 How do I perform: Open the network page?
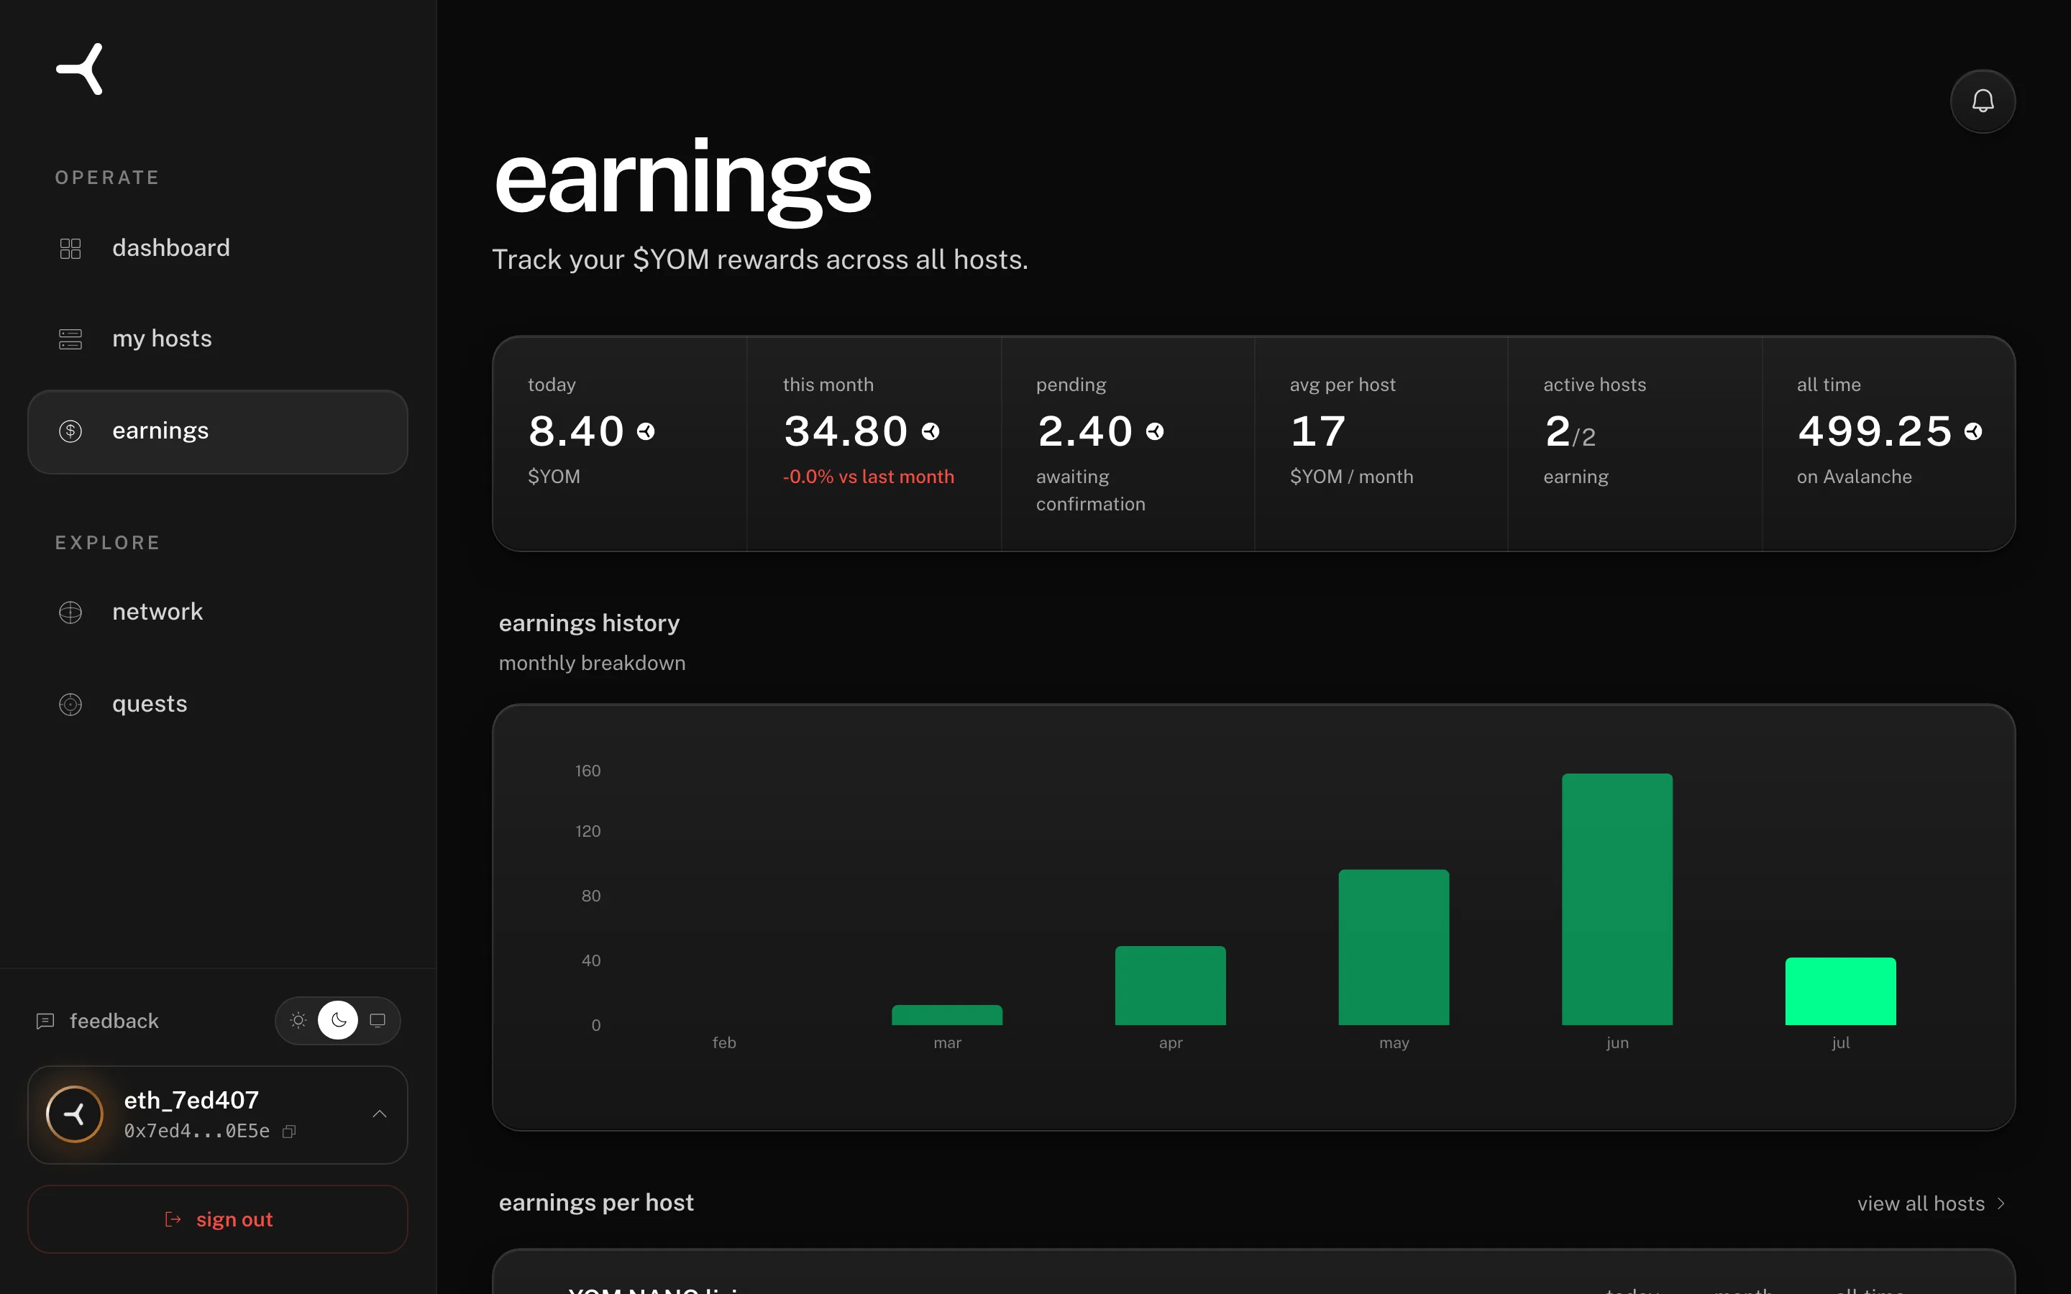(217, 612)
